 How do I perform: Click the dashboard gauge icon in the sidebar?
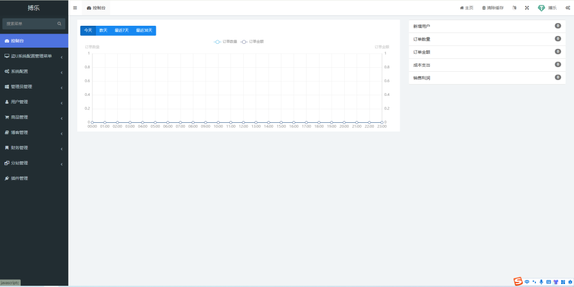coord(7,41)
